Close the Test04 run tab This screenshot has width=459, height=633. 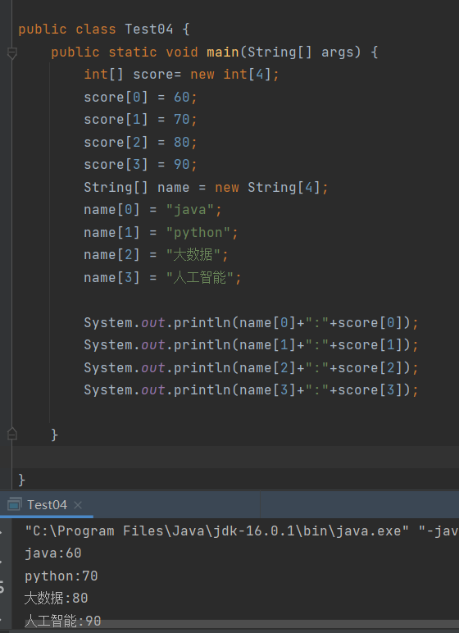coord(78,504)
